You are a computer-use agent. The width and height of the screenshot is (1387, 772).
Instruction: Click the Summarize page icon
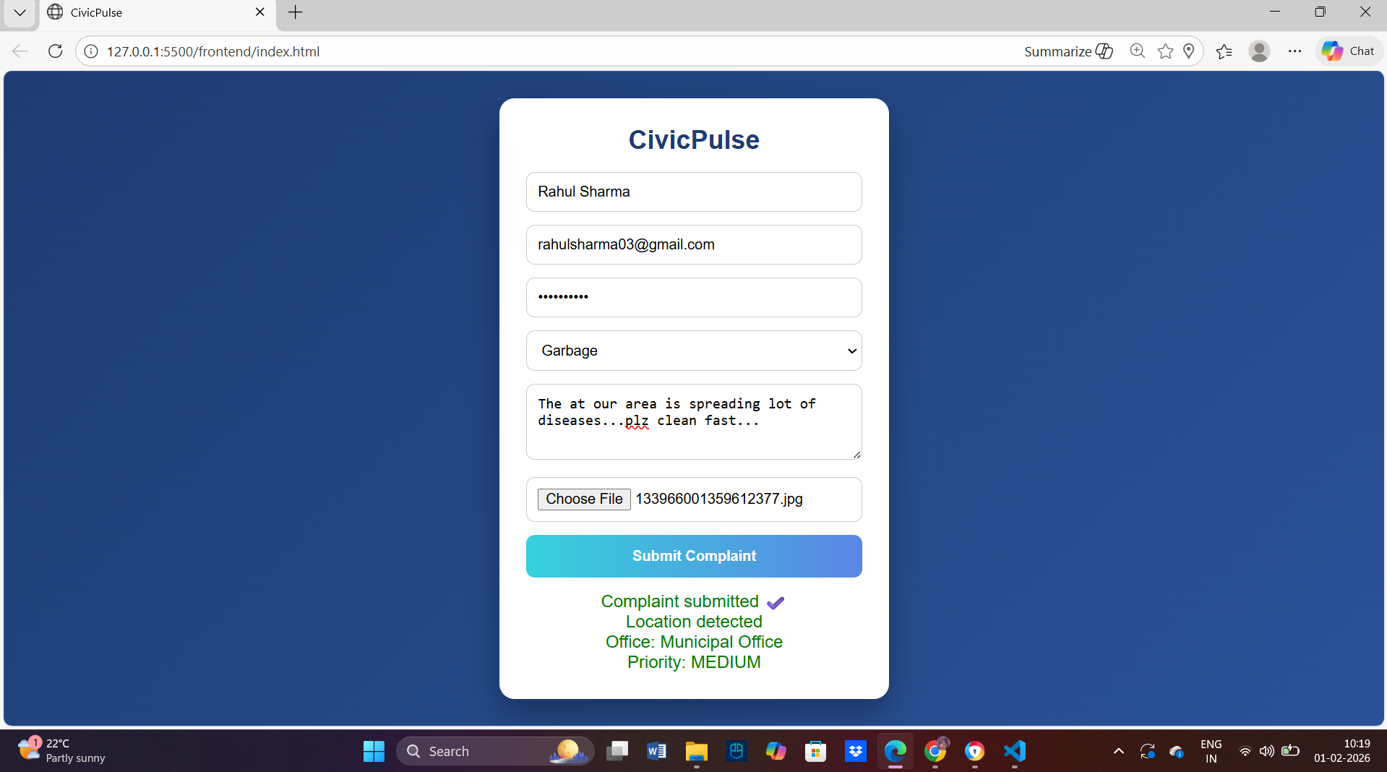point(1068,51)
